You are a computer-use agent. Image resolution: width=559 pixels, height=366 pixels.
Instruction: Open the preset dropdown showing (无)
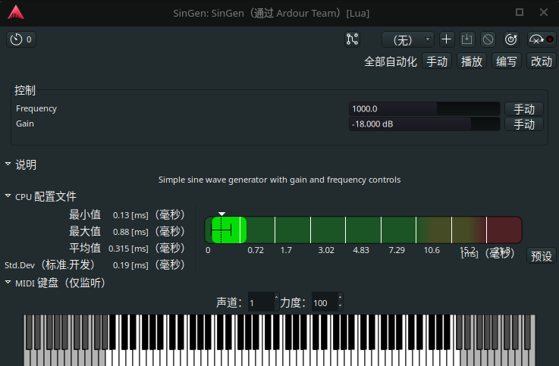(408, 39)
